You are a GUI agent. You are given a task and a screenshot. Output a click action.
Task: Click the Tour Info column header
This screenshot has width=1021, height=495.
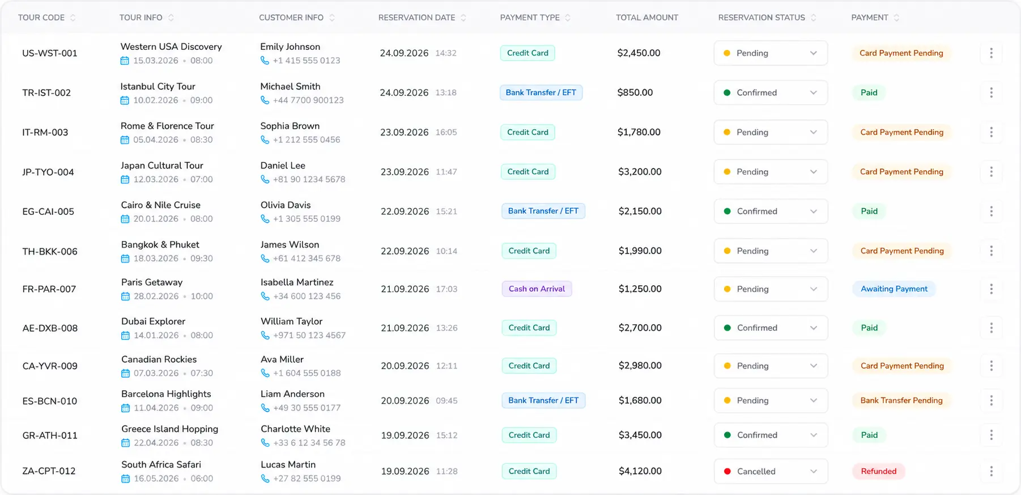[141, 18]
